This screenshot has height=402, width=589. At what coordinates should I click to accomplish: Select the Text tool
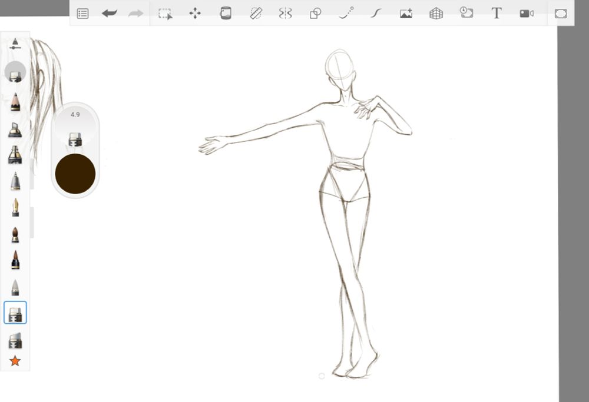(497, 13)
